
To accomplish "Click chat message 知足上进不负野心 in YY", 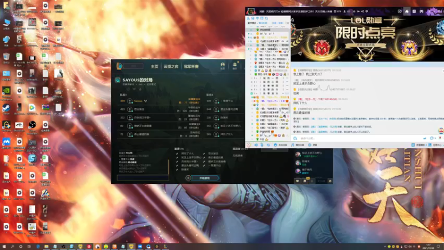I will pyautogui.click(x=304, y=84).
